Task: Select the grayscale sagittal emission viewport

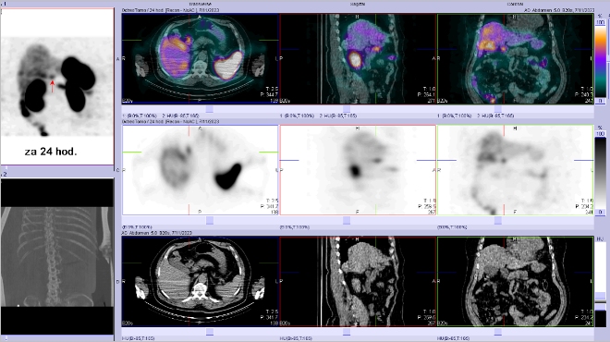Action: click(358, 170)
